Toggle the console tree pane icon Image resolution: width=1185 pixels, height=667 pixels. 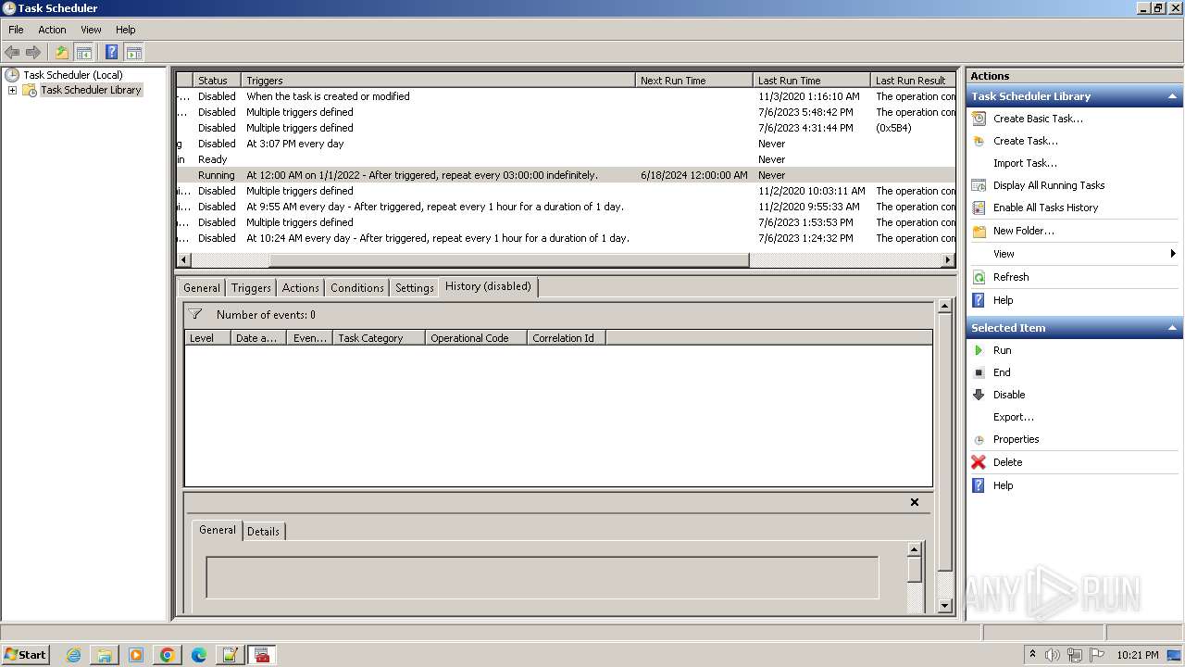pyautogui.click(x=83, y=52)
